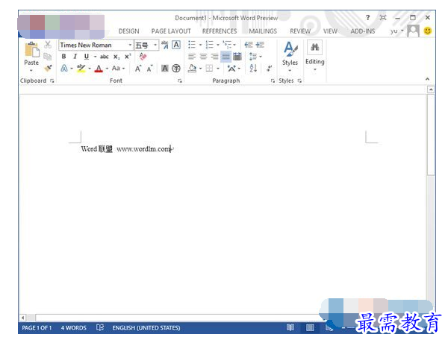Copy selection using the Copy icon
Viewport: 448px width, 346px height.
pos(48,57)
